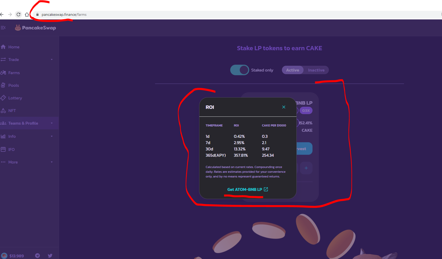Expand the Trade menu dropdown arrow
This screenshot has width=442, height=259.
click(x=52, y=60)
